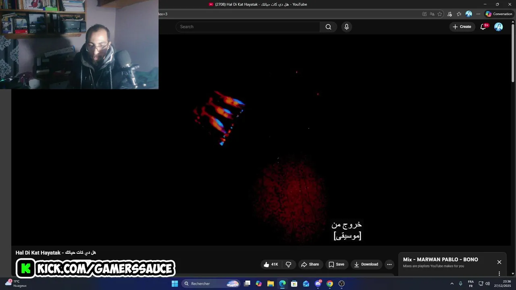Add page to favorites star
Image resolution: width=516 pixels, height=290 pixels.
pos(440,14)
